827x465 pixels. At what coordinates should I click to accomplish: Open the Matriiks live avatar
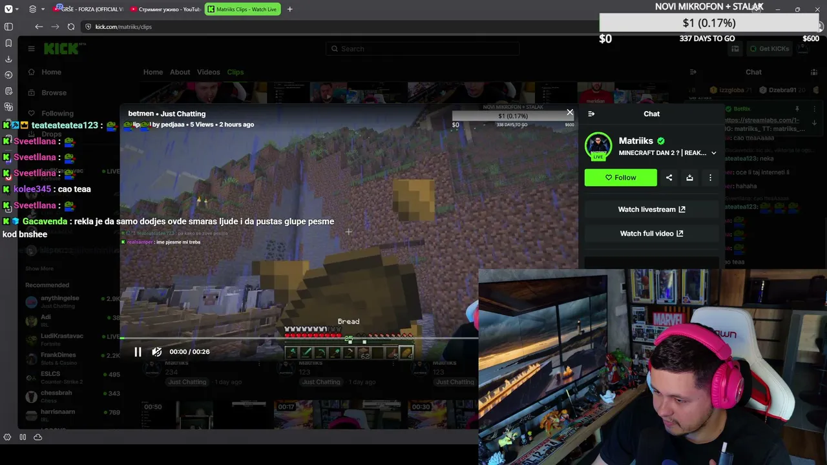pos(598,147)
